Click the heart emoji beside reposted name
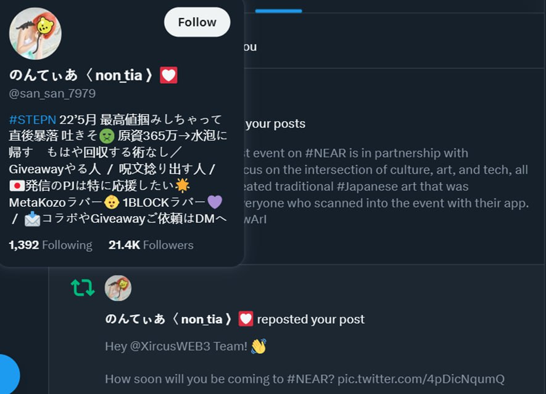The height and width of the screenshot is (394, 546). coord(246,319)
